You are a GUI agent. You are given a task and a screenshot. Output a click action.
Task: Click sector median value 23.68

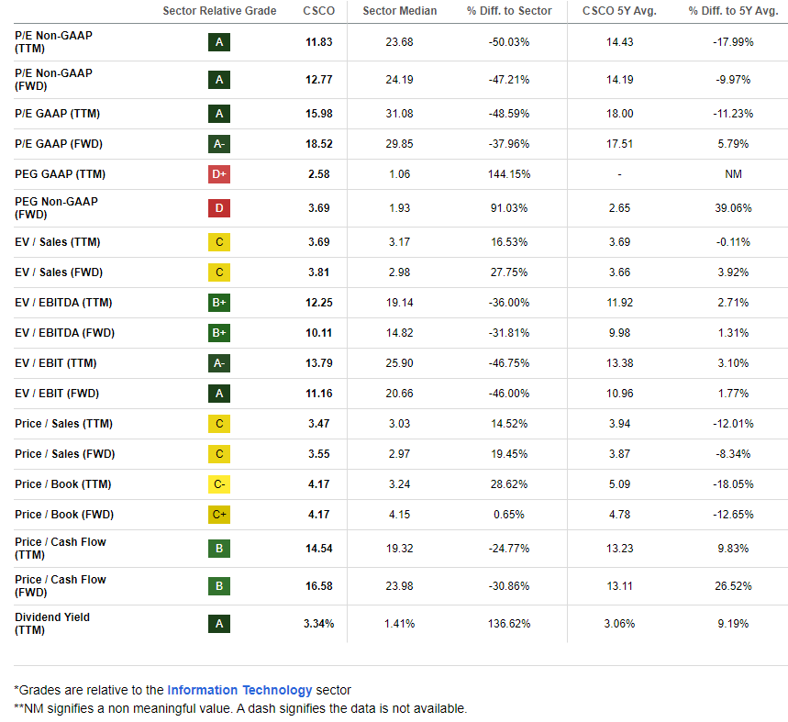(x=400, y=42)
